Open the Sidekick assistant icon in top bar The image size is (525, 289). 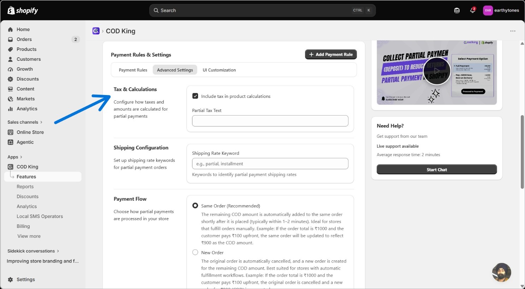tap(457, 11)
